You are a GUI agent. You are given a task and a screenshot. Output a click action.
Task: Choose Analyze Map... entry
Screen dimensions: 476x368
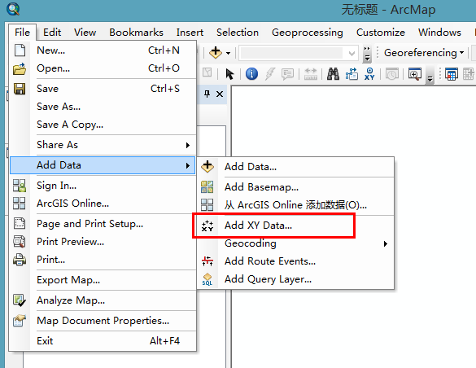pyautogui.click(x=103, y=300)
